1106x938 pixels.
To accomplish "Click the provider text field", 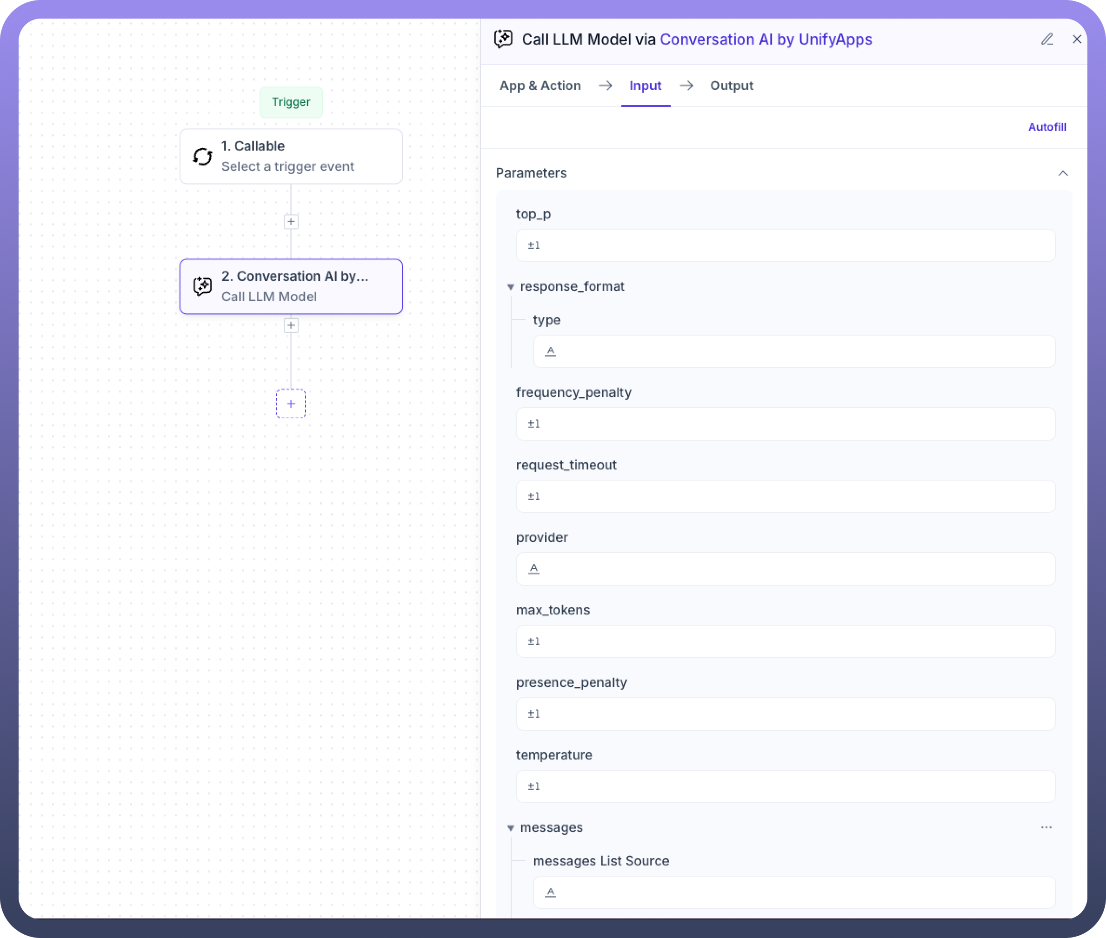I will (785, 569).
